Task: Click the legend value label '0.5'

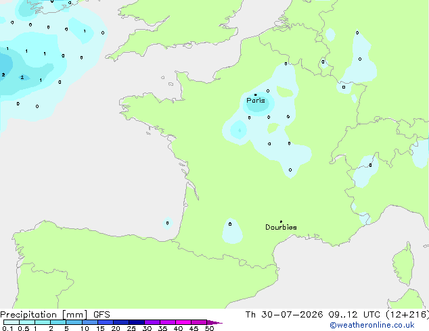Action: 23,328
